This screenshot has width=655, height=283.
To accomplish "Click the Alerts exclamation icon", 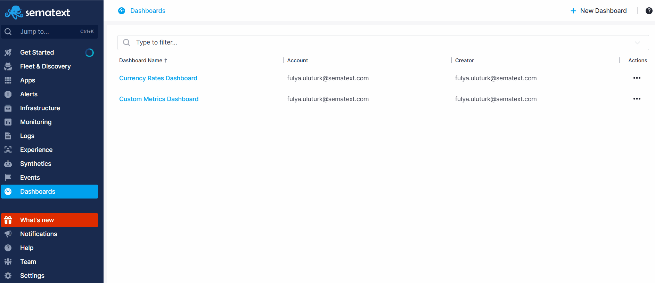I will 8,94.
